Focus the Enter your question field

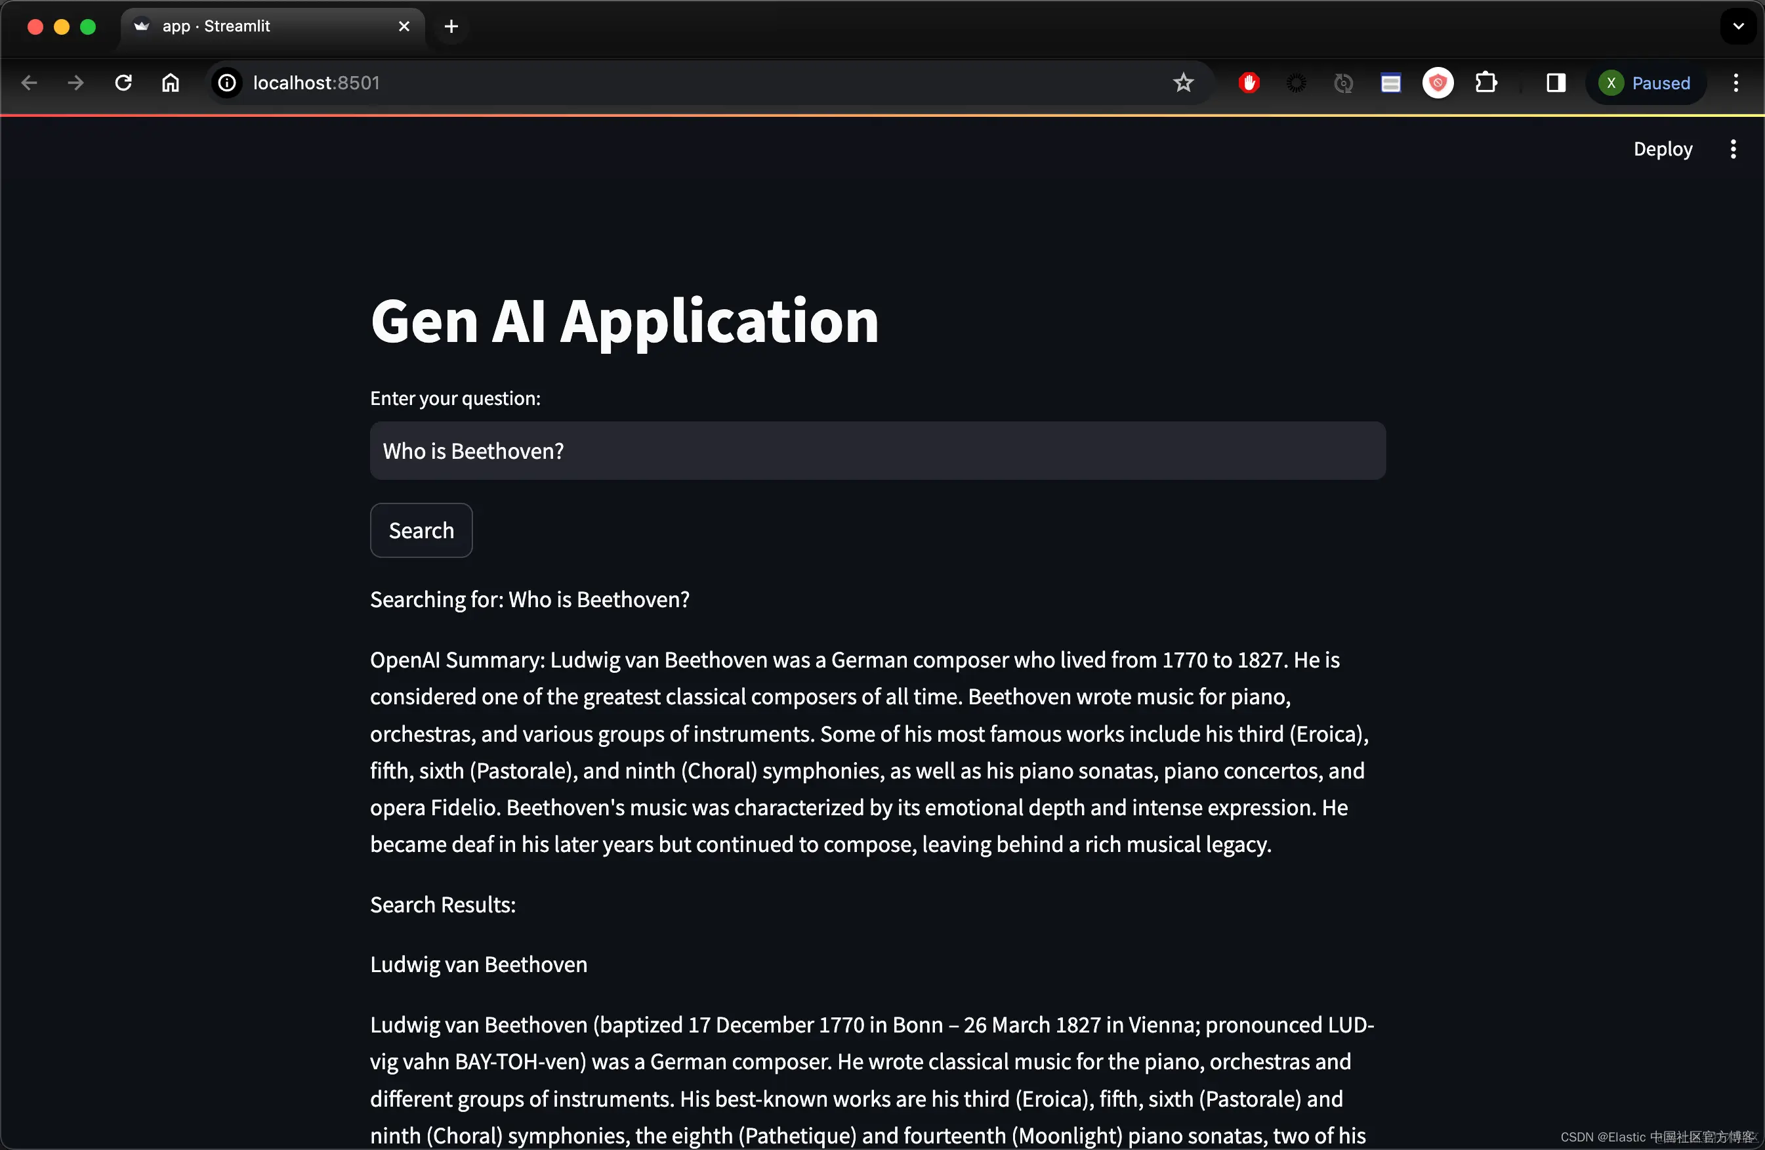tap(877, 450)
